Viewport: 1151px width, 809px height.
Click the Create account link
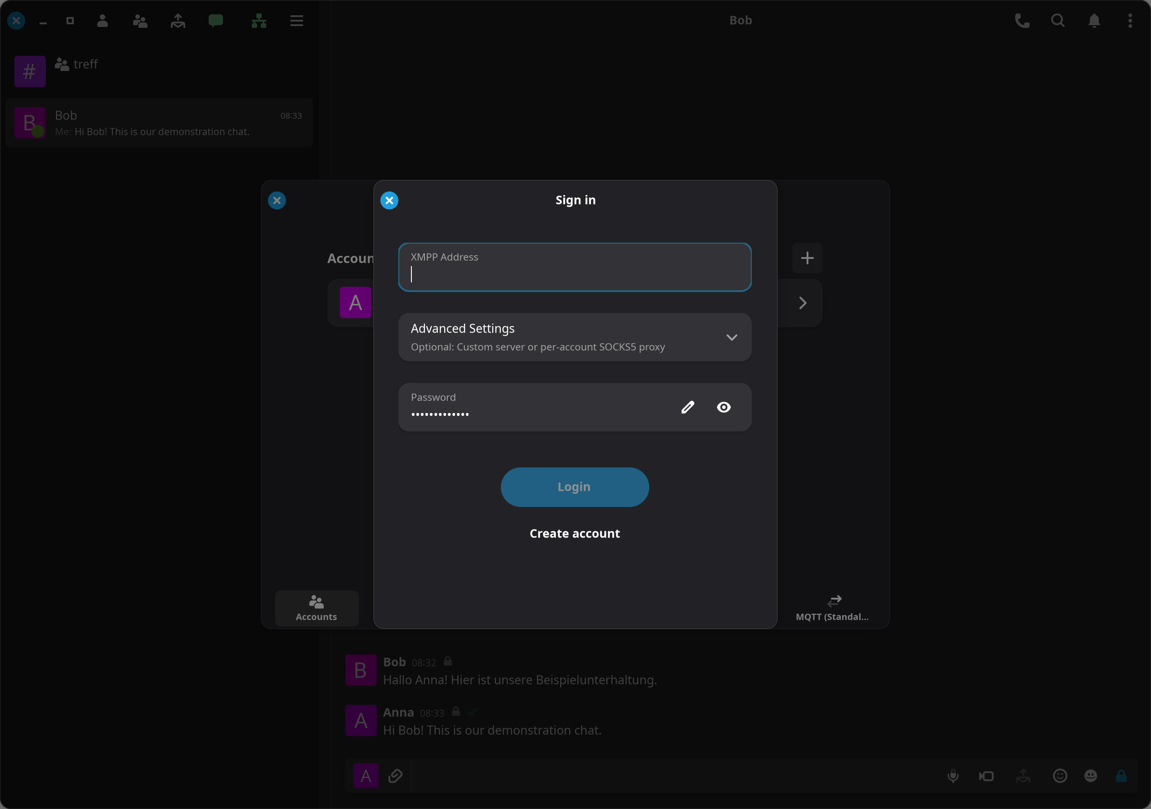tap(575, 533)
